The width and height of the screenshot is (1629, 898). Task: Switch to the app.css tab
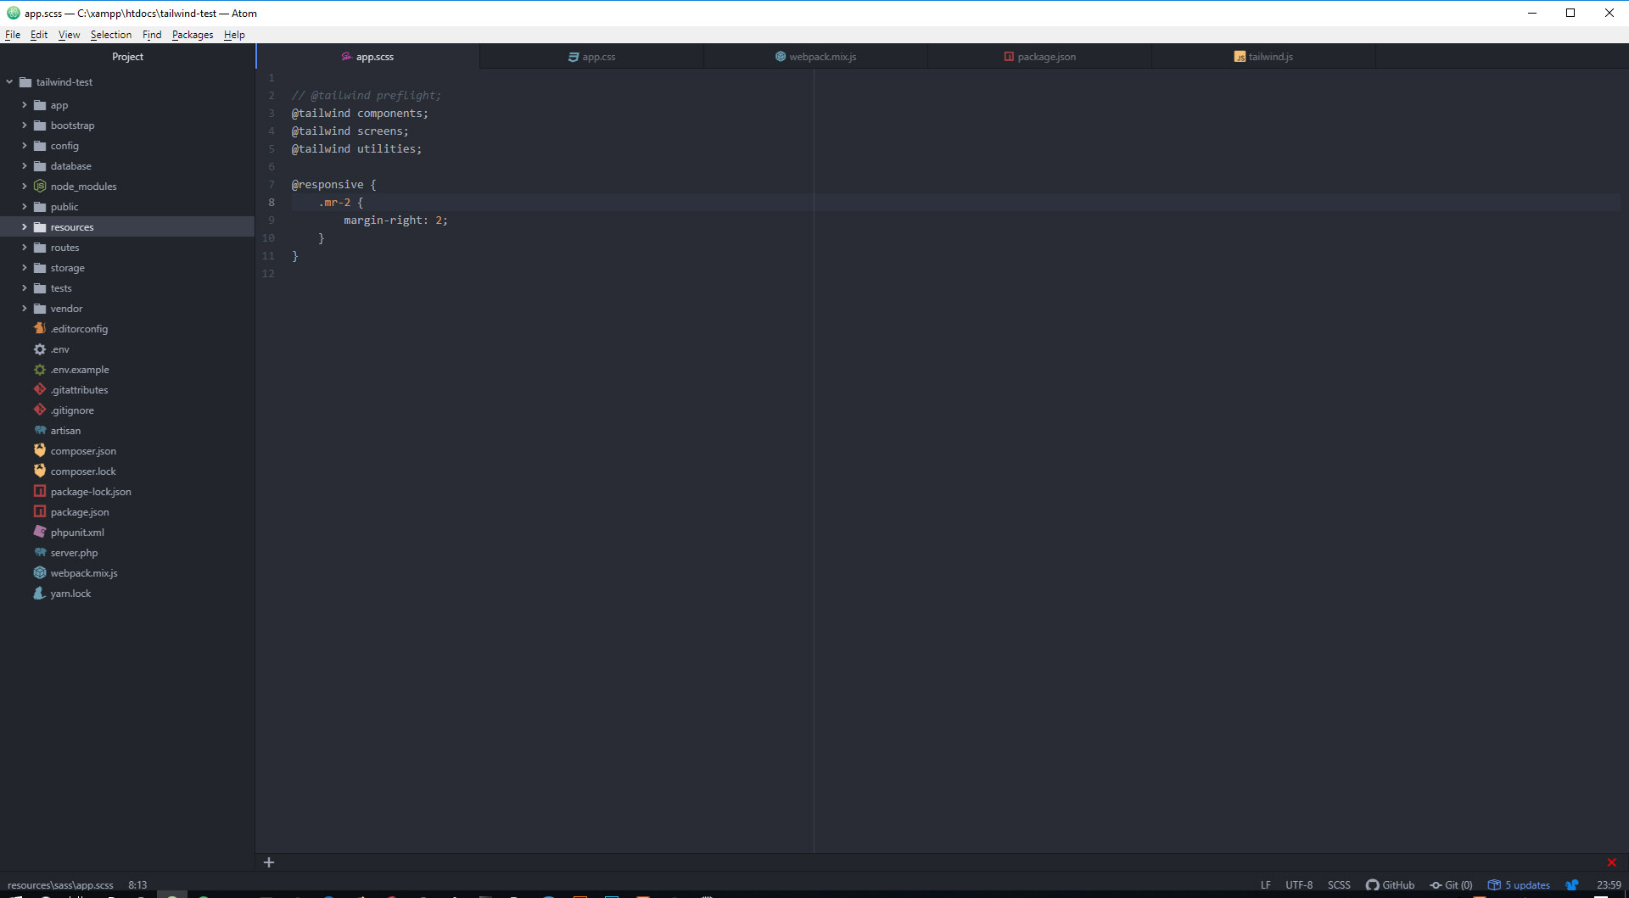(x=592, y=56)
